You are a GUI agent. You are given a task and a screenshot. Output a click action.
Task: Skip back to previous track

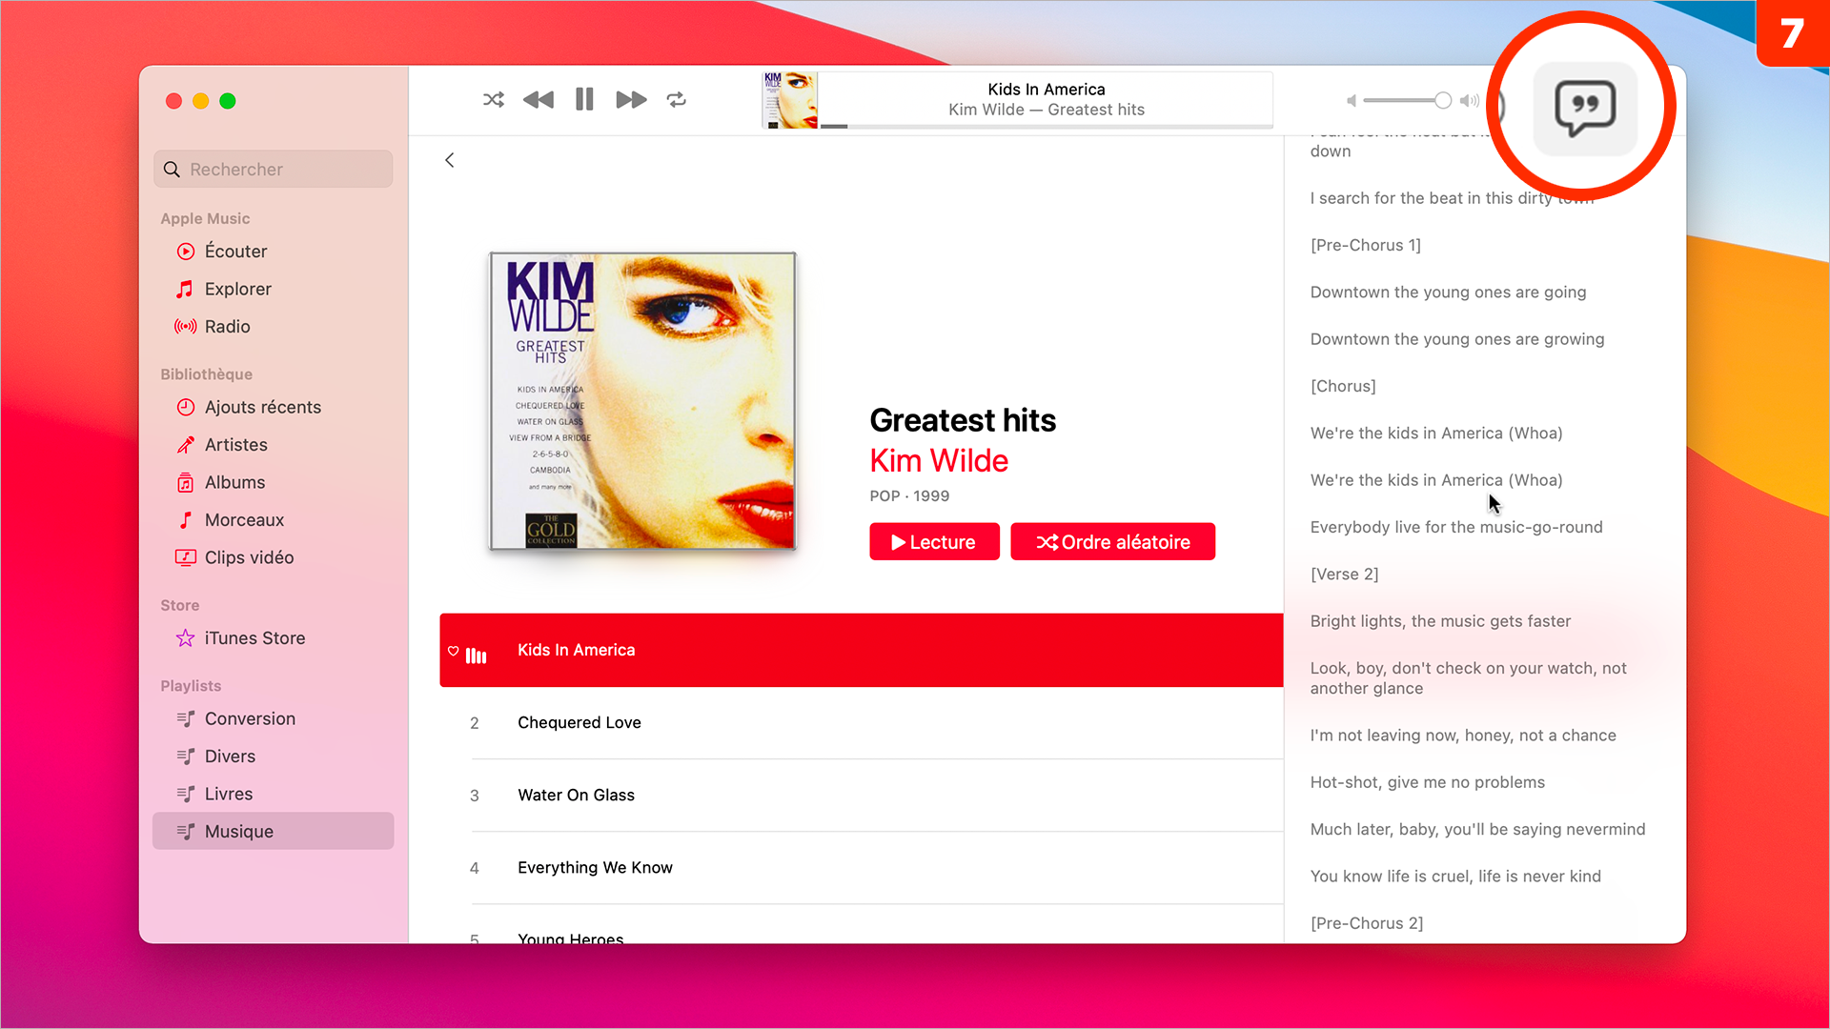[x=539, y=100]
